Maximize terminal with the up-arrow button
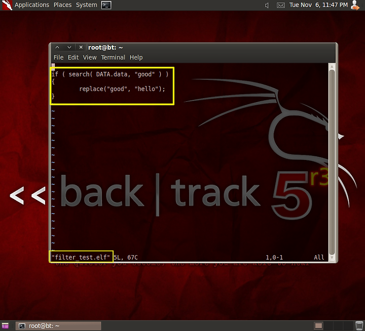Image resolution: width=365 pixels, height=331 pixels. pos(57,48)
